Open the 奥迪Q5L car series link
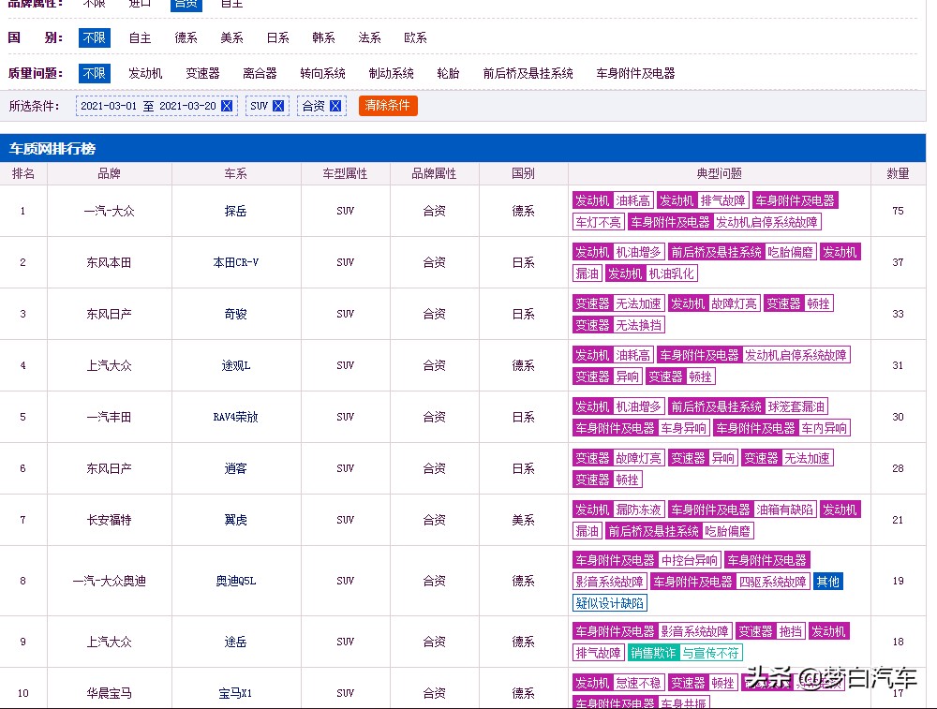The image size is (937, 709). tap(235, 581)
